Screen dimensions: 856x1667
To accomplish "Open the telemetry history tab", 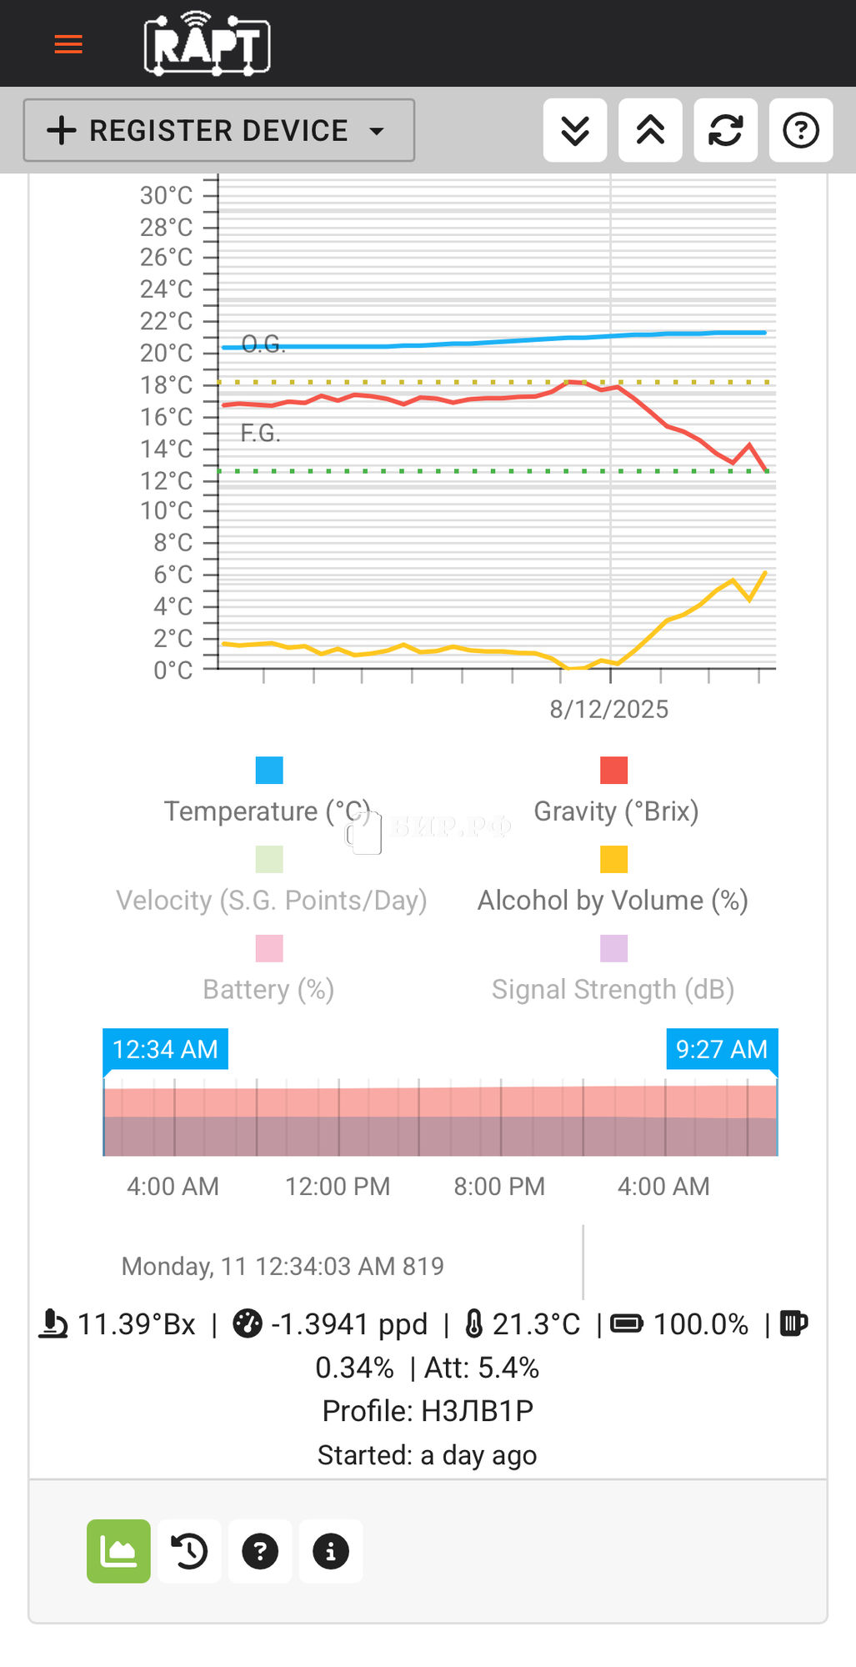I will pyautogui.click(x=189, y=1551).
